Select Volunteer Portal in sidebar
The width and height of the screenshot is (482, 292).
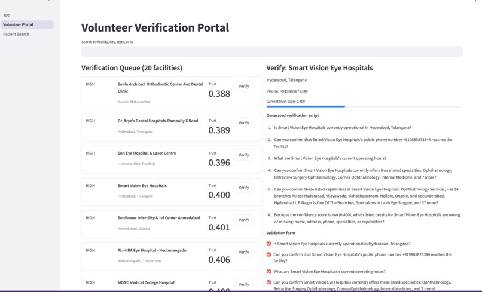(27, 24)
